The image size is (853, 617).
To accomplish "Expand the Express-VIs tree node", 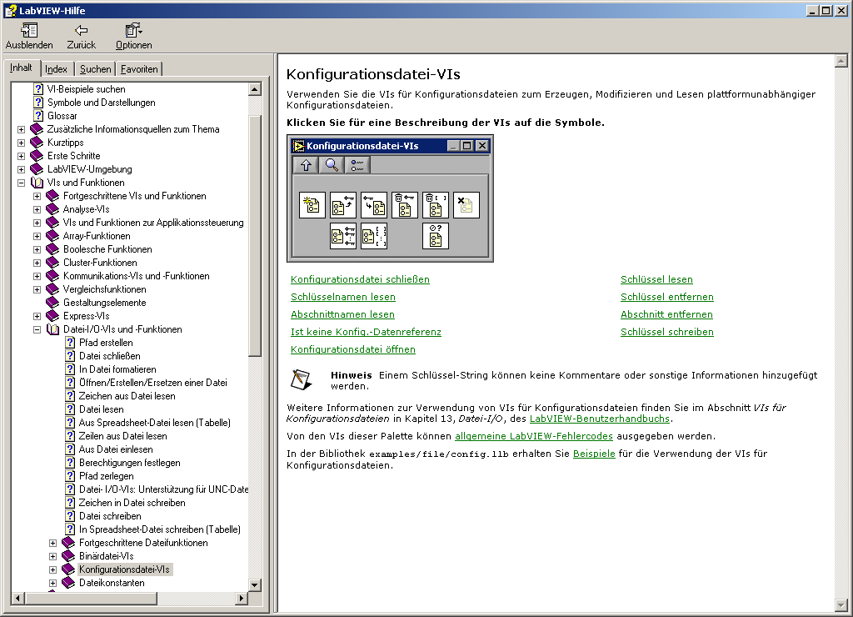I will [x=37, y=316].
